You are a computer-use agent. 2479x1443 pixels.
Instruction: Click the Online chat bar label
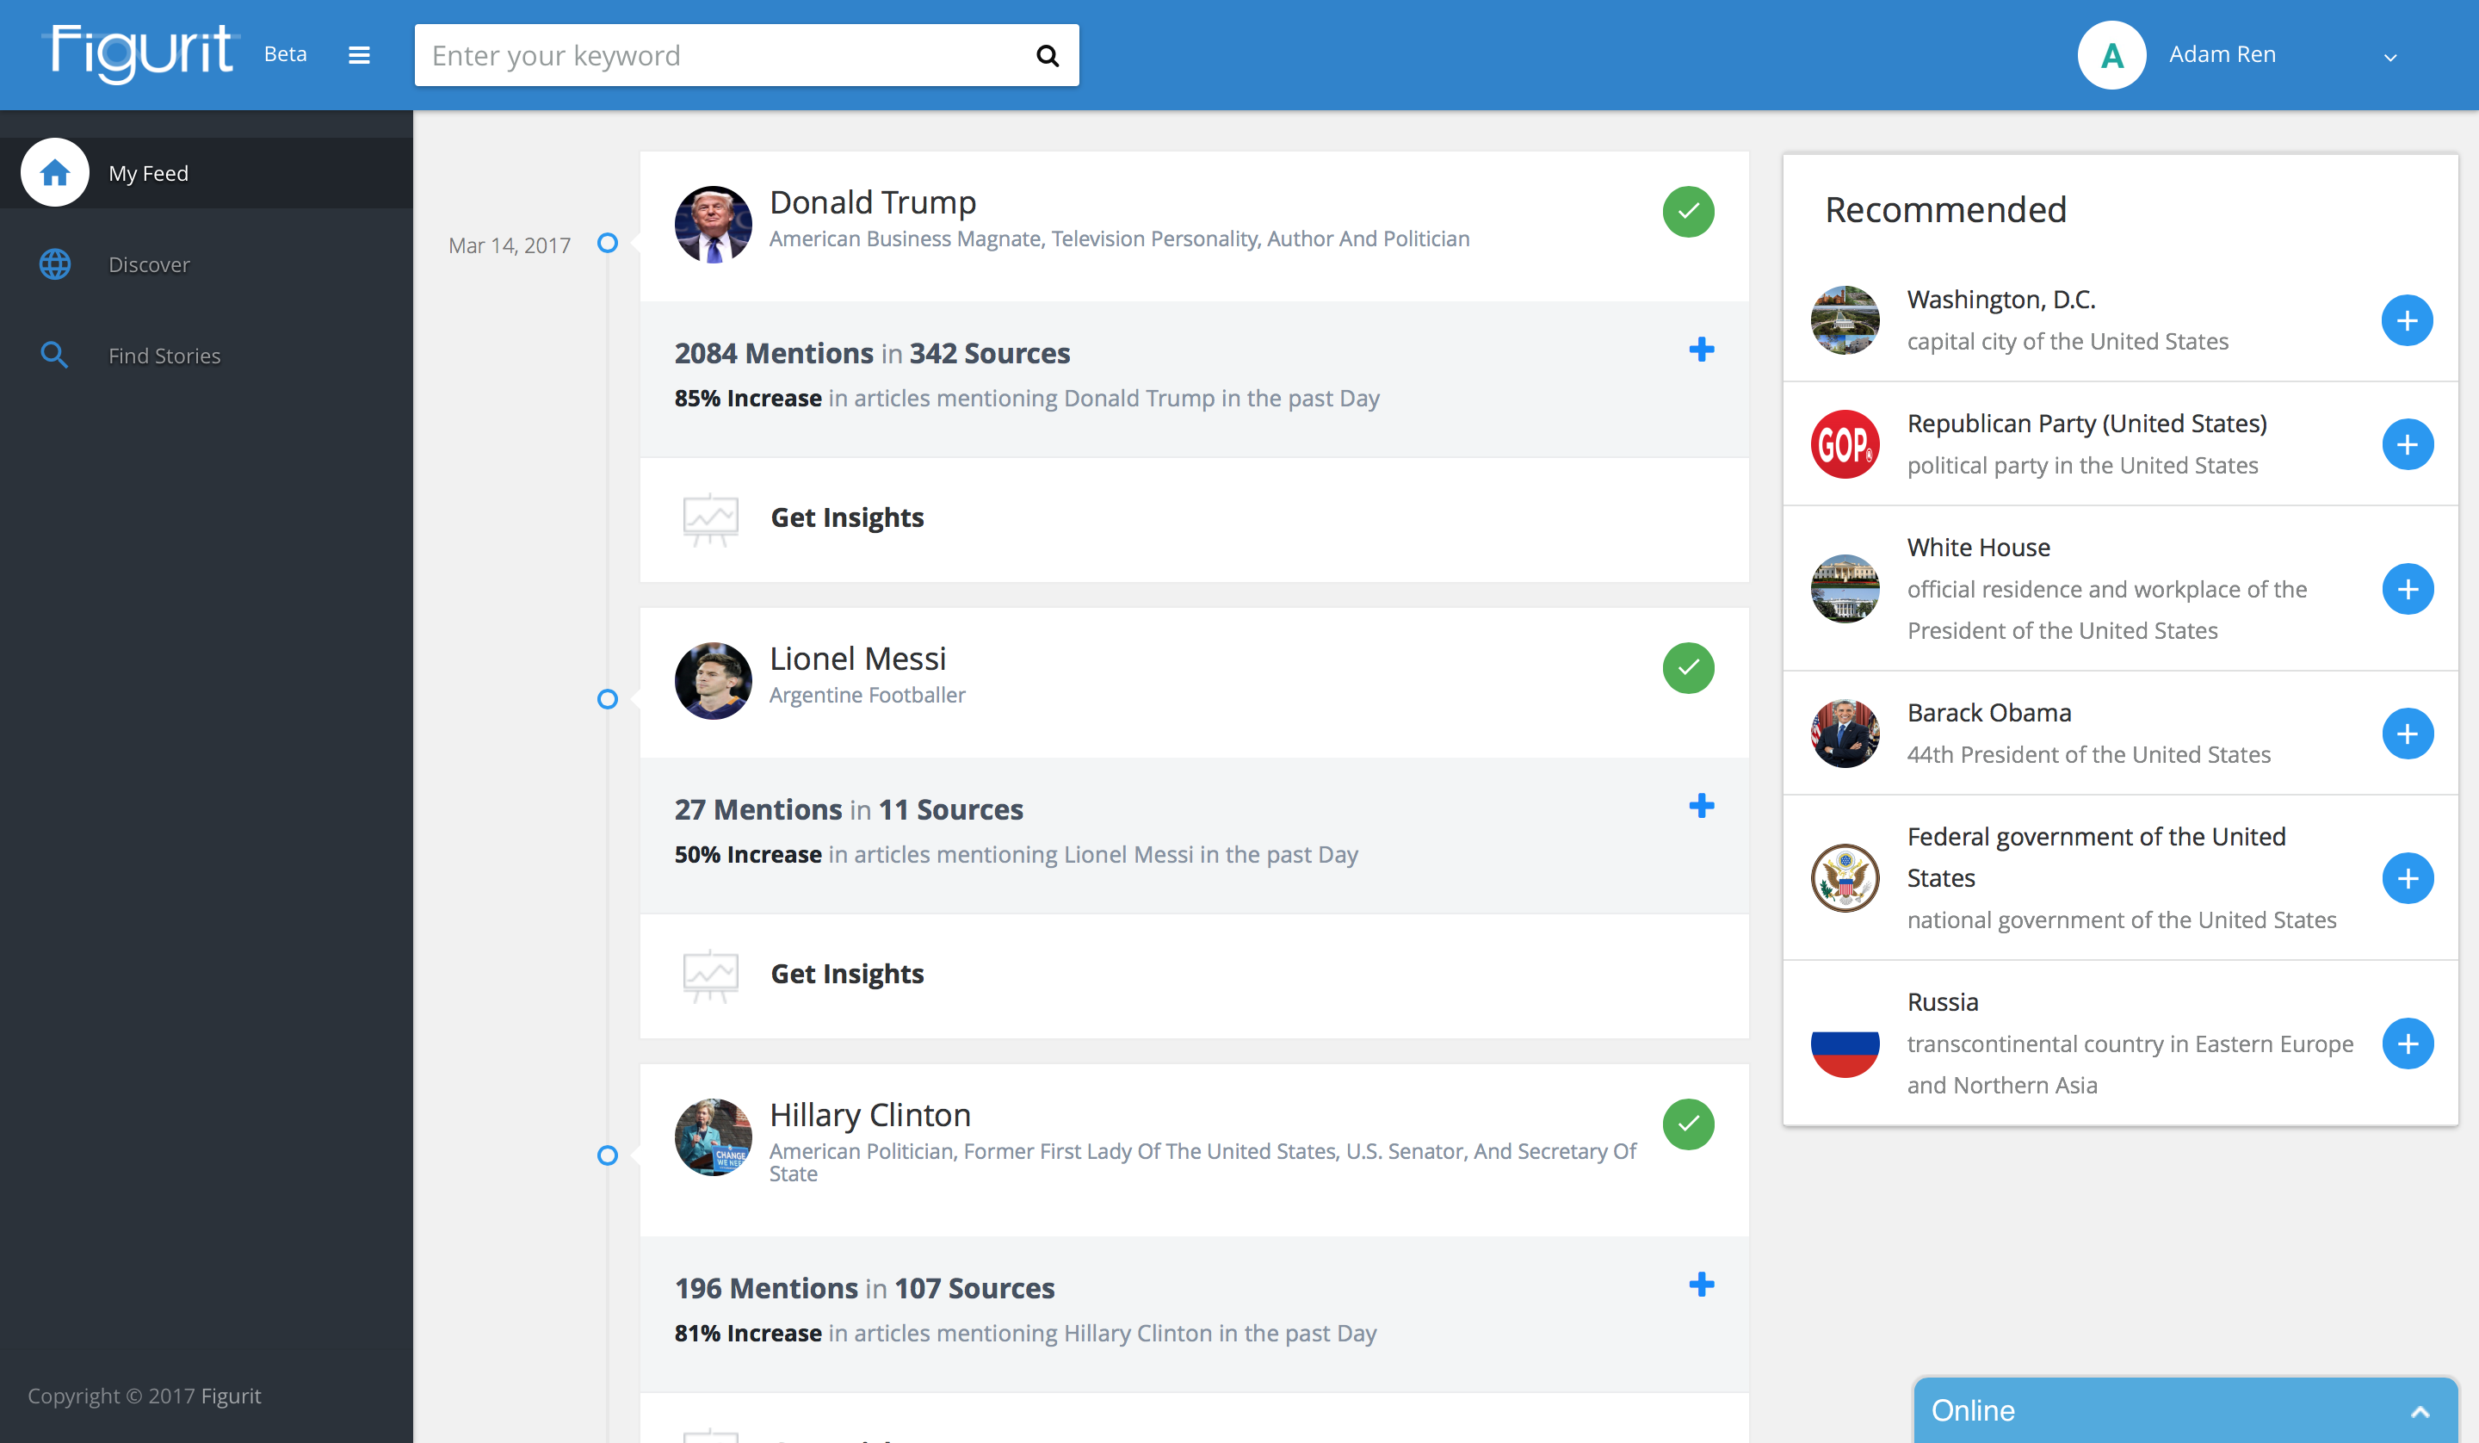click(x=1972, y=1410)
